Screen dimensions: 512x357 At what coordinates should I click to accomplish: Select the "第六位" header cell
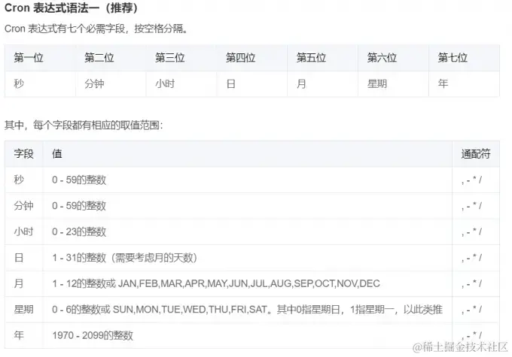[394, 58]
